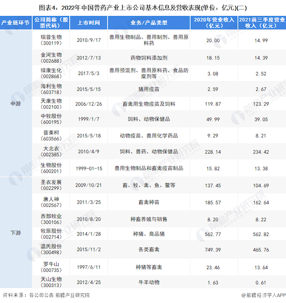This screenshot has height=303, width=286.
Task: Select company 瑞普生物 (300119)
Action: click(51, 40)
